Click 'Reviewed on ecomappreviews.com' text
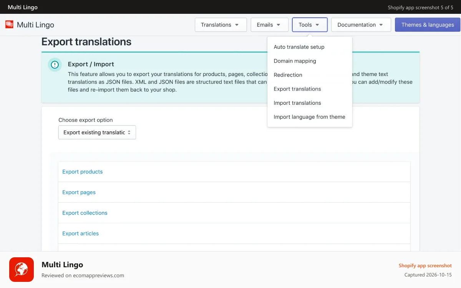This screenshot has width=461, height=288. tap(83, 275)
